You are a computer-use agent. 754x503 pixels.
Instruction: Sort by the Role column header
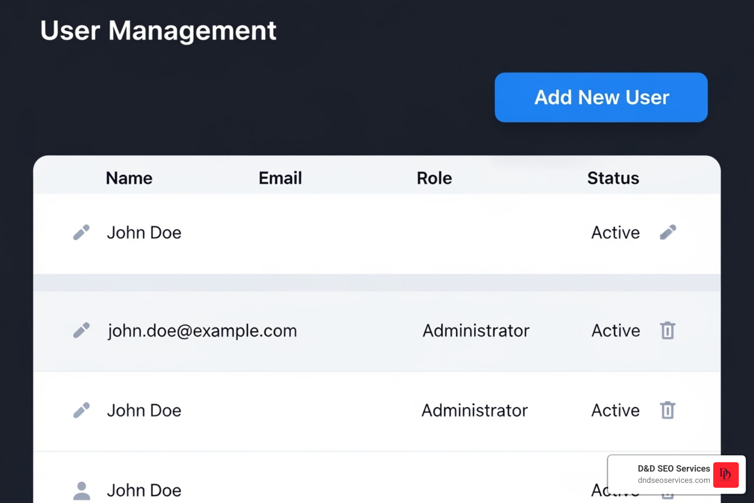434,178
